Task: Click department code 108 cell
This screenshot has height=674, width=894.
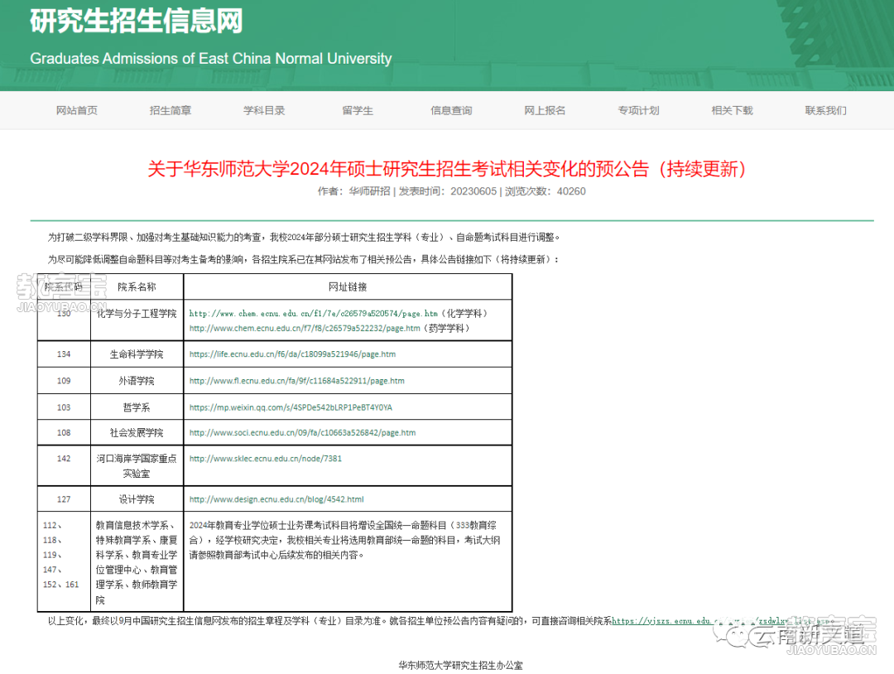Action: pyautogui.click(x=64, y=433)
